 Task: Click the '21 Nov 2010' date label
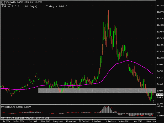[150, 121]
